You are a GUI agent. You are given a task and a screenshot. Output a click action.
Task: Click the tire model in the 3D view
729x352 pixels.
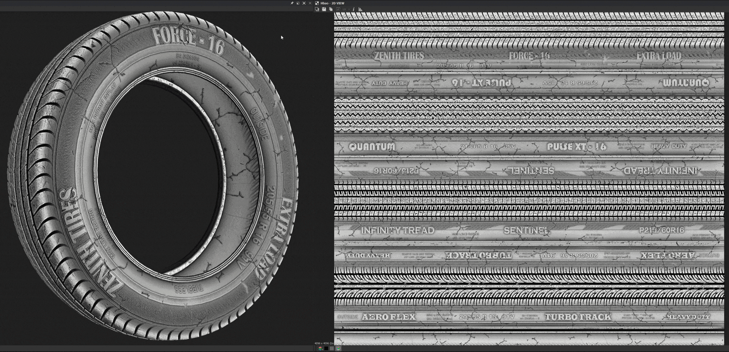153,175
